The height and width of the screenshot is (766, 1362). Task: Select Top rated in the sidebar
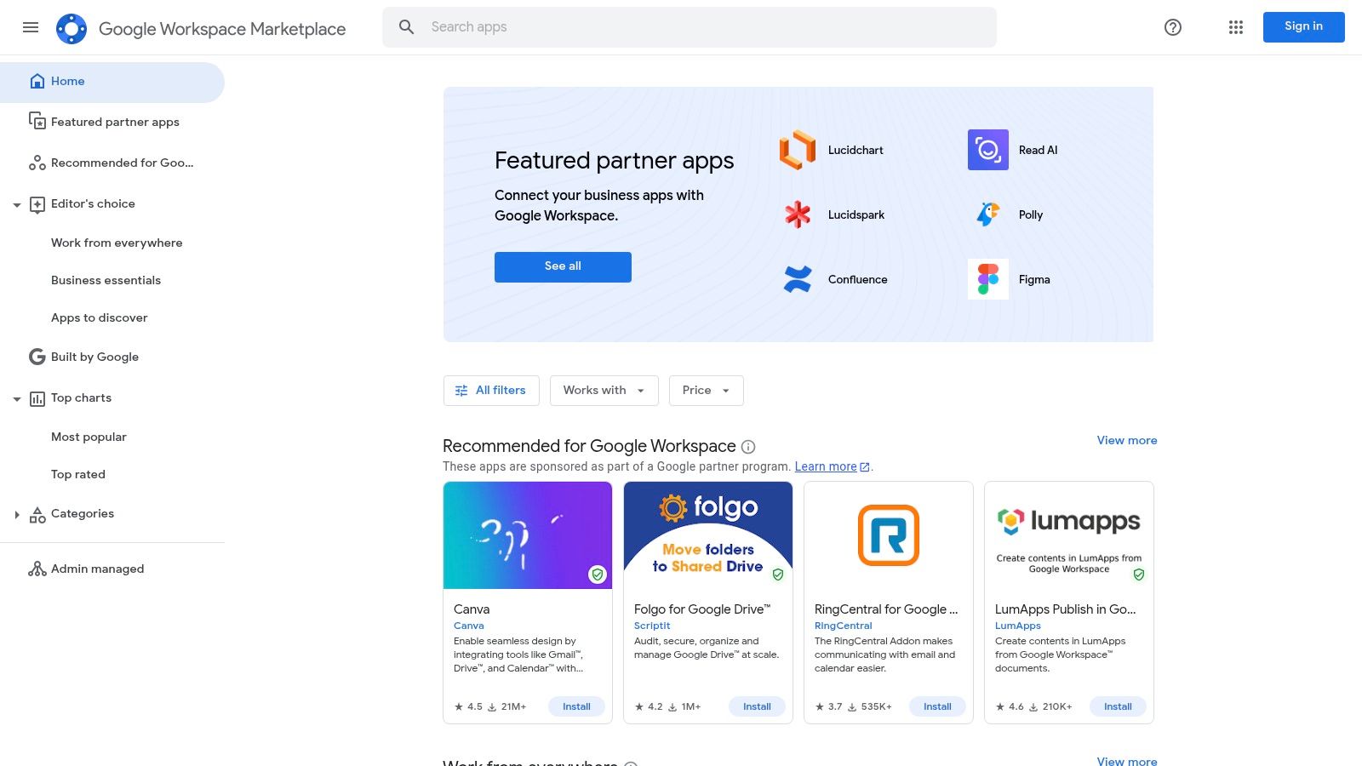click(77, 474)
